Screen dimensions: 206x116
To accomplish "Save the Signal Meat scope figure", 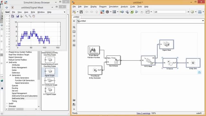I will point(17,16).
